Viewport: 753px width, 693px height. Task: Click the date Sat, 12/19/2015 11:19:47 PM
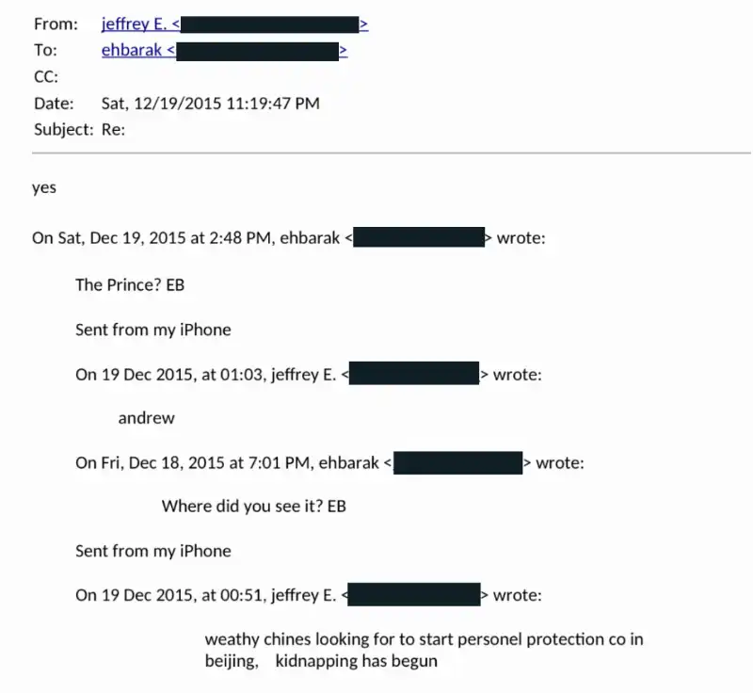coord(210,104)
